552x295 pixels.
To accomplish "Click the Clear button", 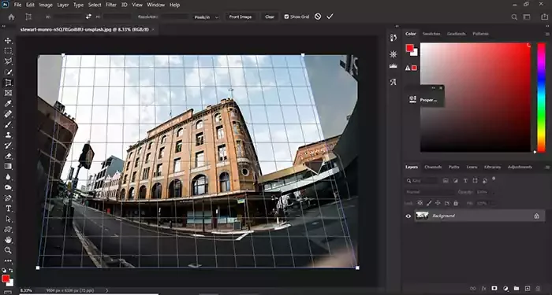I will click(270, 17).
